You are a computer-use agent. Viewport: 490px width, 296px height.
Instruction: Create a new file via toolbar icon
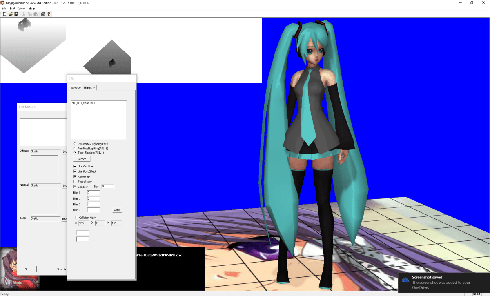point(4,13)
